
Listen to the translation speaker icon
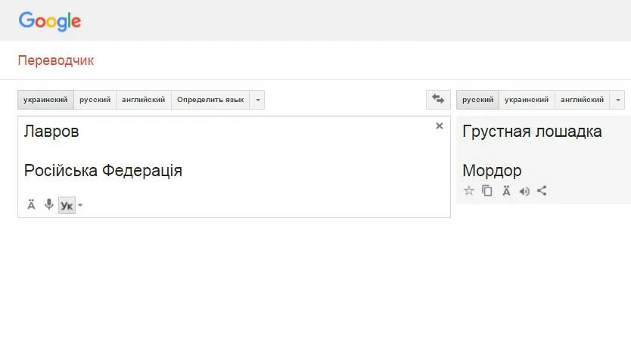point(524,191)
